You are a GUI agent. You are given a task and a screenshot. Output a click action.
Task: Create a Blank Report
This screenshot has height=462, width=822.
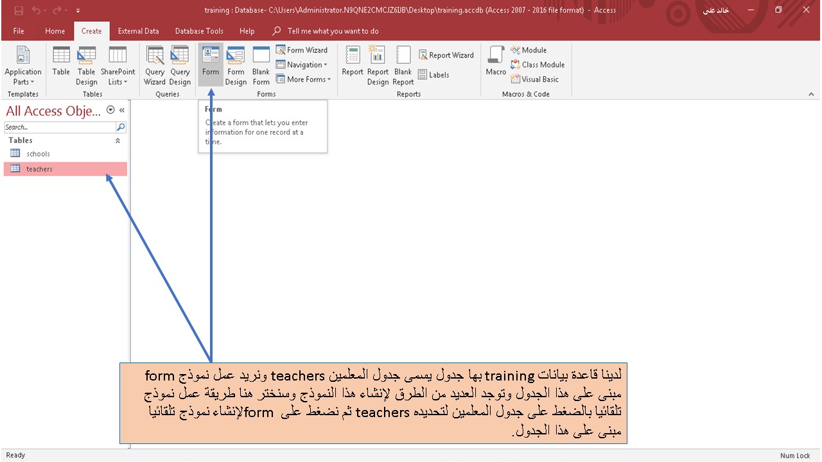coord(403,66)
